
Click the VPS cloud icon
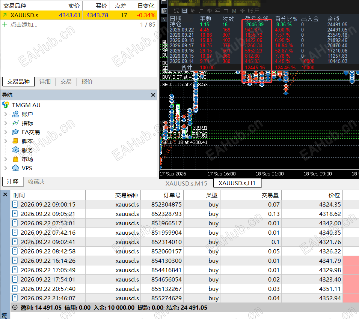(x=15, y=168)
